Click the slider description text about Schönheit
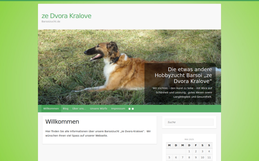 click(x=182, y=92)
